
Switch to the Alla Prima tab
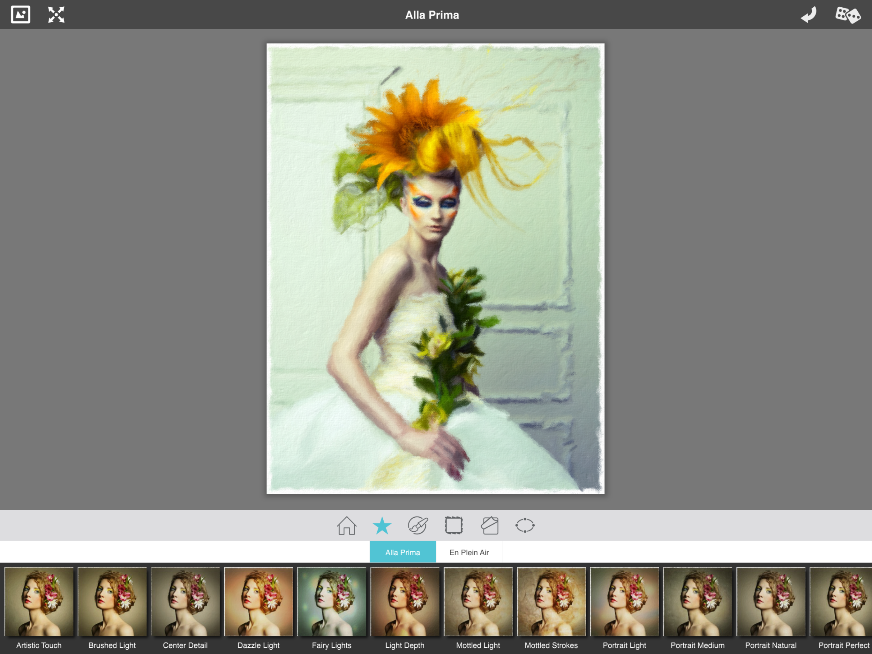click(x=402, y=552)
